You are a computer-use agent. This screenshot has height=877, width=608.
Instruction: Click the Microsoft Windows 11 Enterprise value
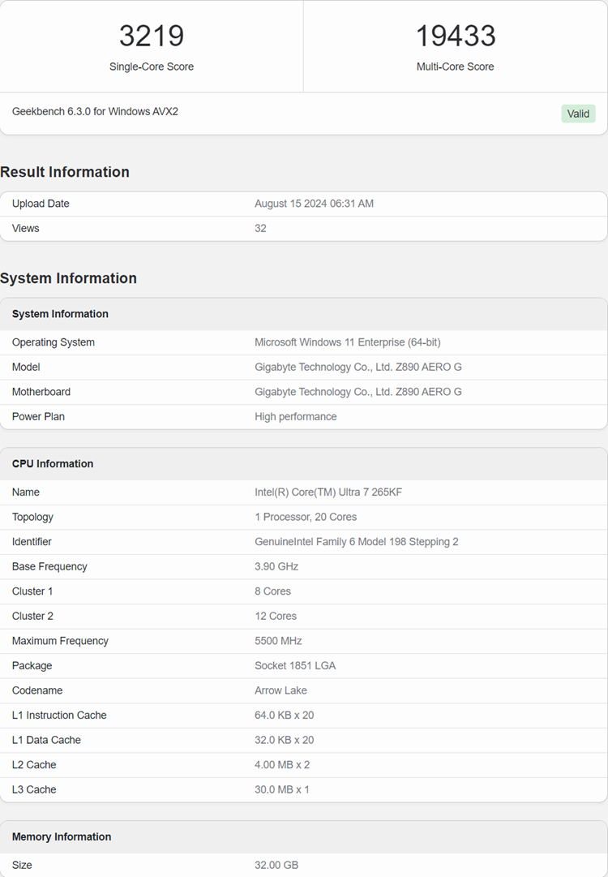(347, 342)
